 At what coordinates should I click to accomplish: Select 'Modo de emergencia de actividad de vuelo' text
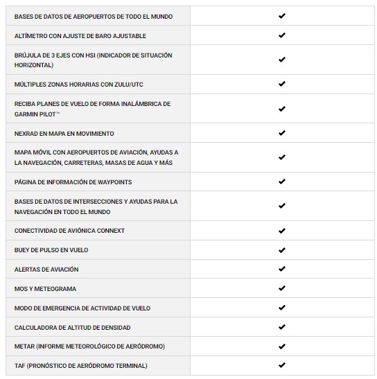point(82,308)
